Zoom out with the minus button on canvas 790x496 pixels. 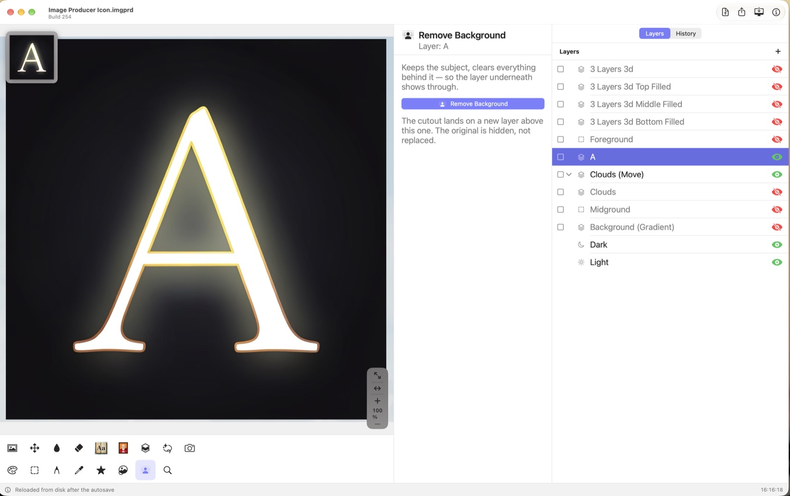pos(377,424)
